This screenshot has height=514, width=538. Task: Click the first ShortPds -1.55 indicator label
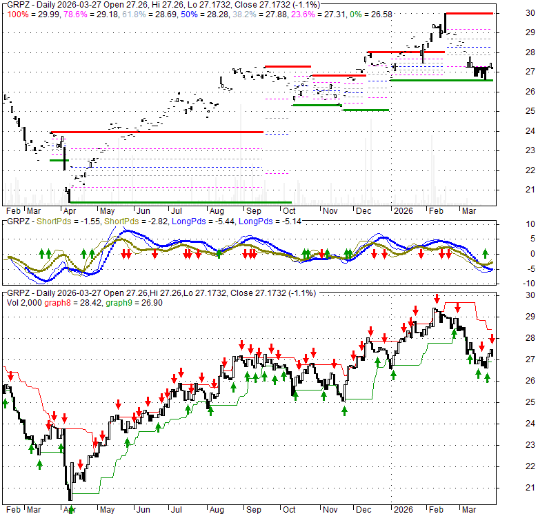pos(63,221)
